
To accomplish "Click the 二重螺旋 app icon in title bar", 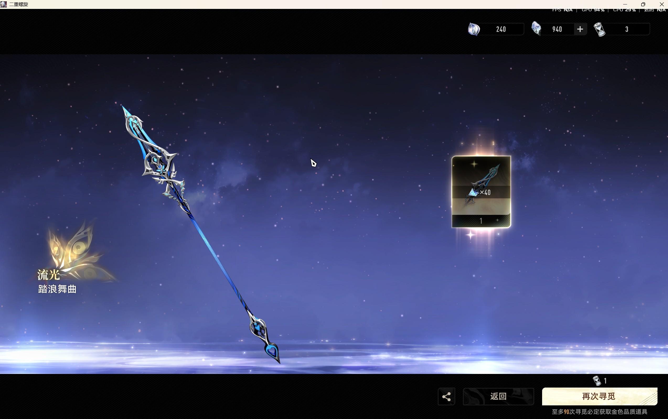I will [x=4, y=4].
